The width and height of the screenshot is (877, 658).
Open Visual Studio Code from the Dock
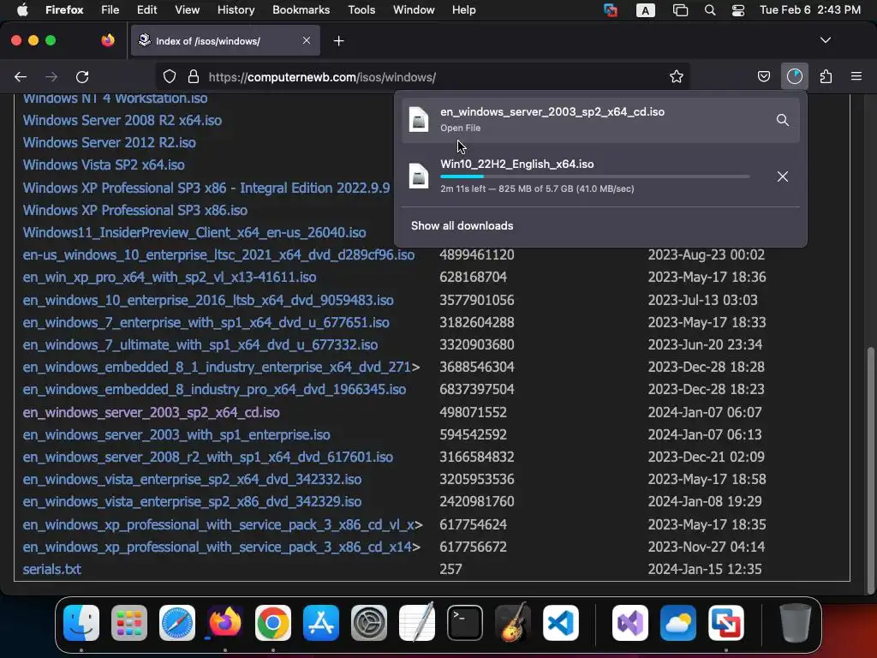click(x=561, y=623)
